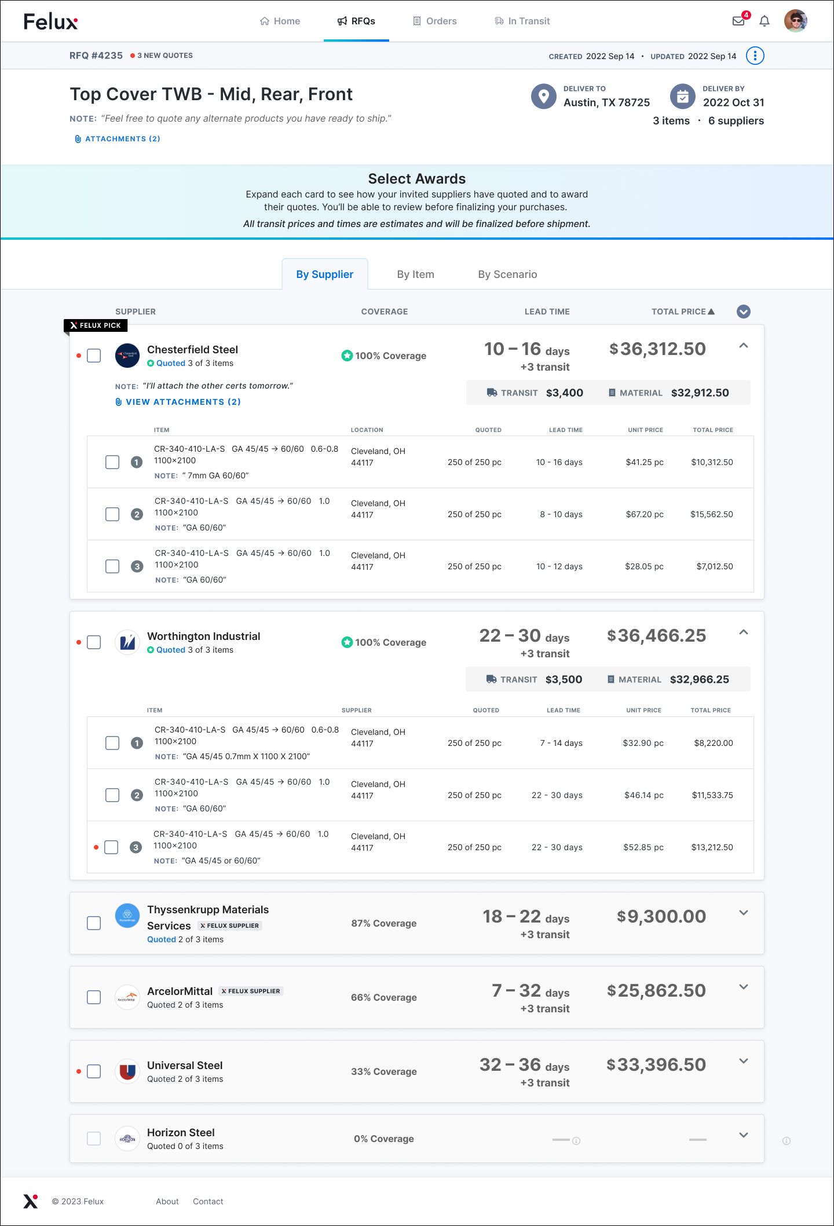834x1226 pixels.
Task: Click the Thyssenkrupp Materials logo
Action: 127,916
